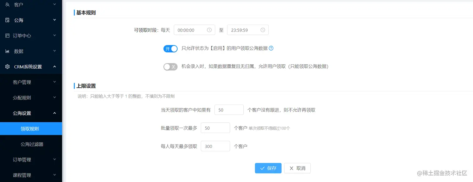Open the 客户管理 submenu item
The height and width of the screenshot is (182, 473).
point(31,82)
